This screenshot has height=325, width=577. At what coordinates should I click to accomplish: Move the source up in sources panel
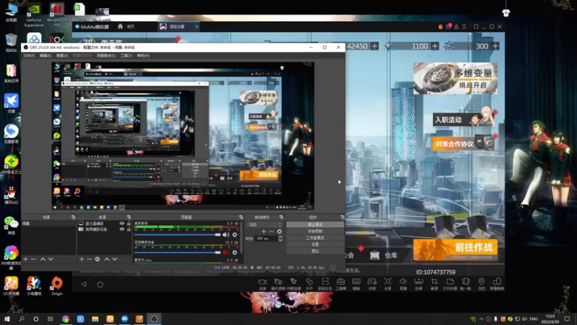[107, 259]
